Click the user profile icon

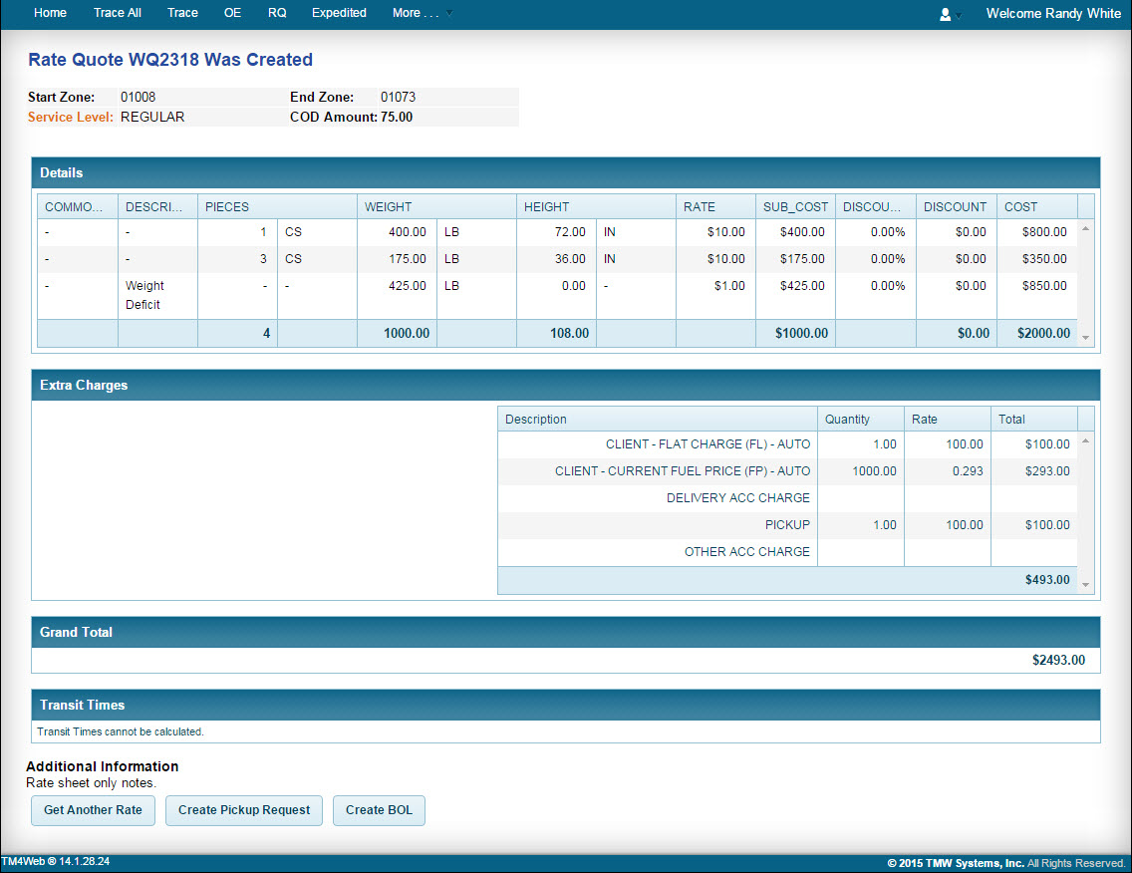[945, 14]
